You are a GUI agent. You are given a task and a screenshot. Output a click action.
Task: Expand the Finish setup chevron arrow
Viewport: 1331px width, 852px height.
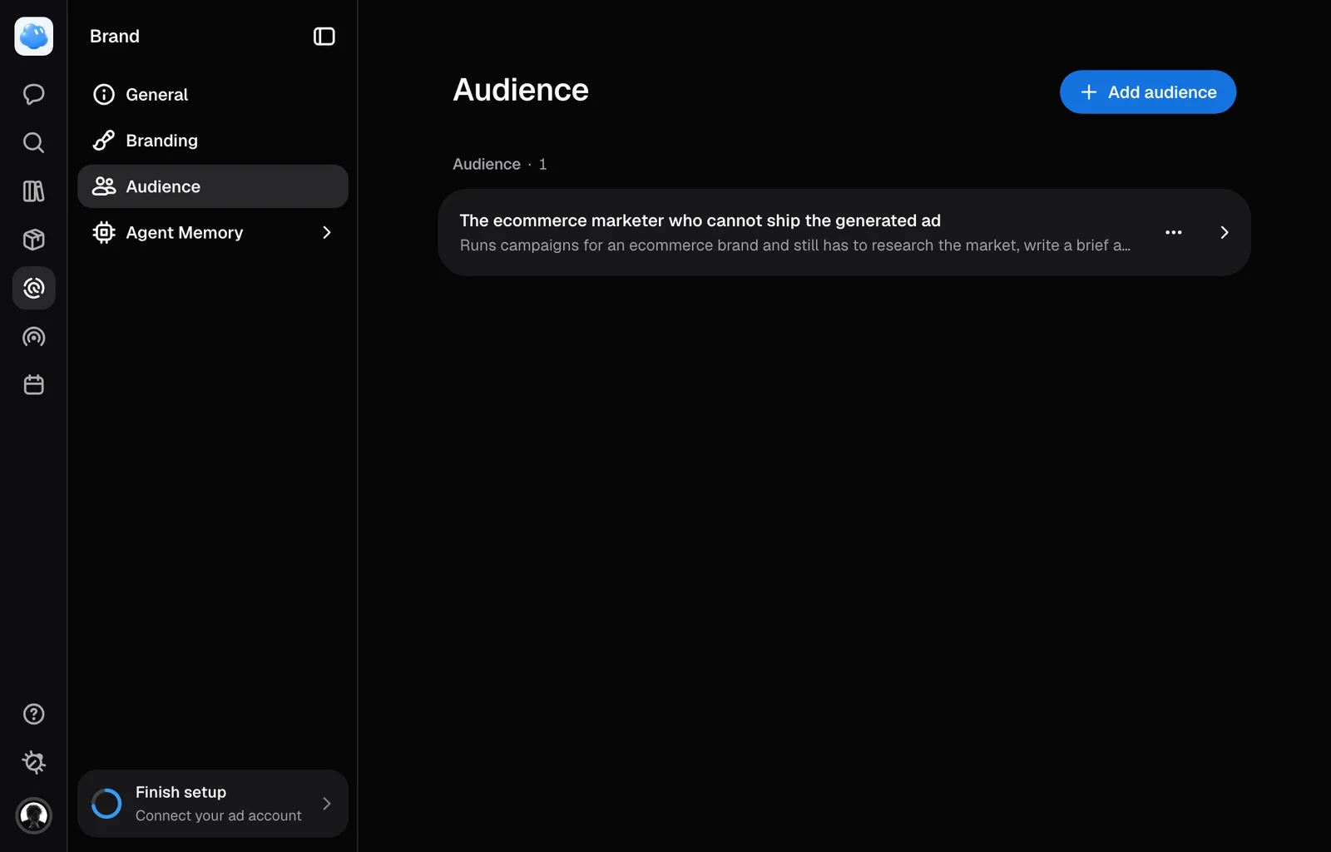[x=327, y=804]
